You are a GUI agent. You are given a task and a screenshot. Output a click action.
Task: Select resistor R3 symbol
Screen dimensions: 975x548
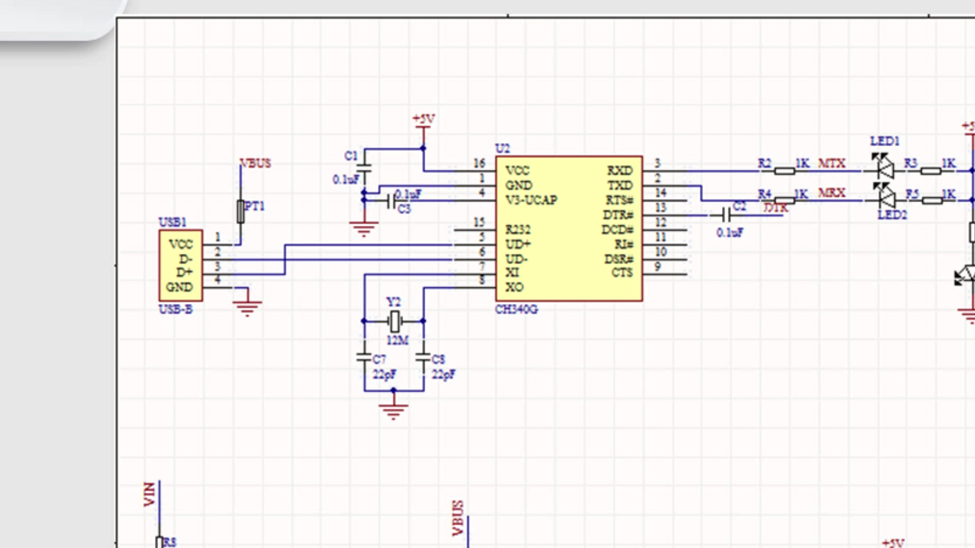point(931,172)
